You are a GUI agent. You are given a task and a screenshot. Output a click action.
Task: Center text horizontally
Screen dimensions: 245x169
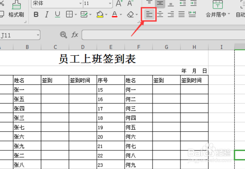coord(160,14)
